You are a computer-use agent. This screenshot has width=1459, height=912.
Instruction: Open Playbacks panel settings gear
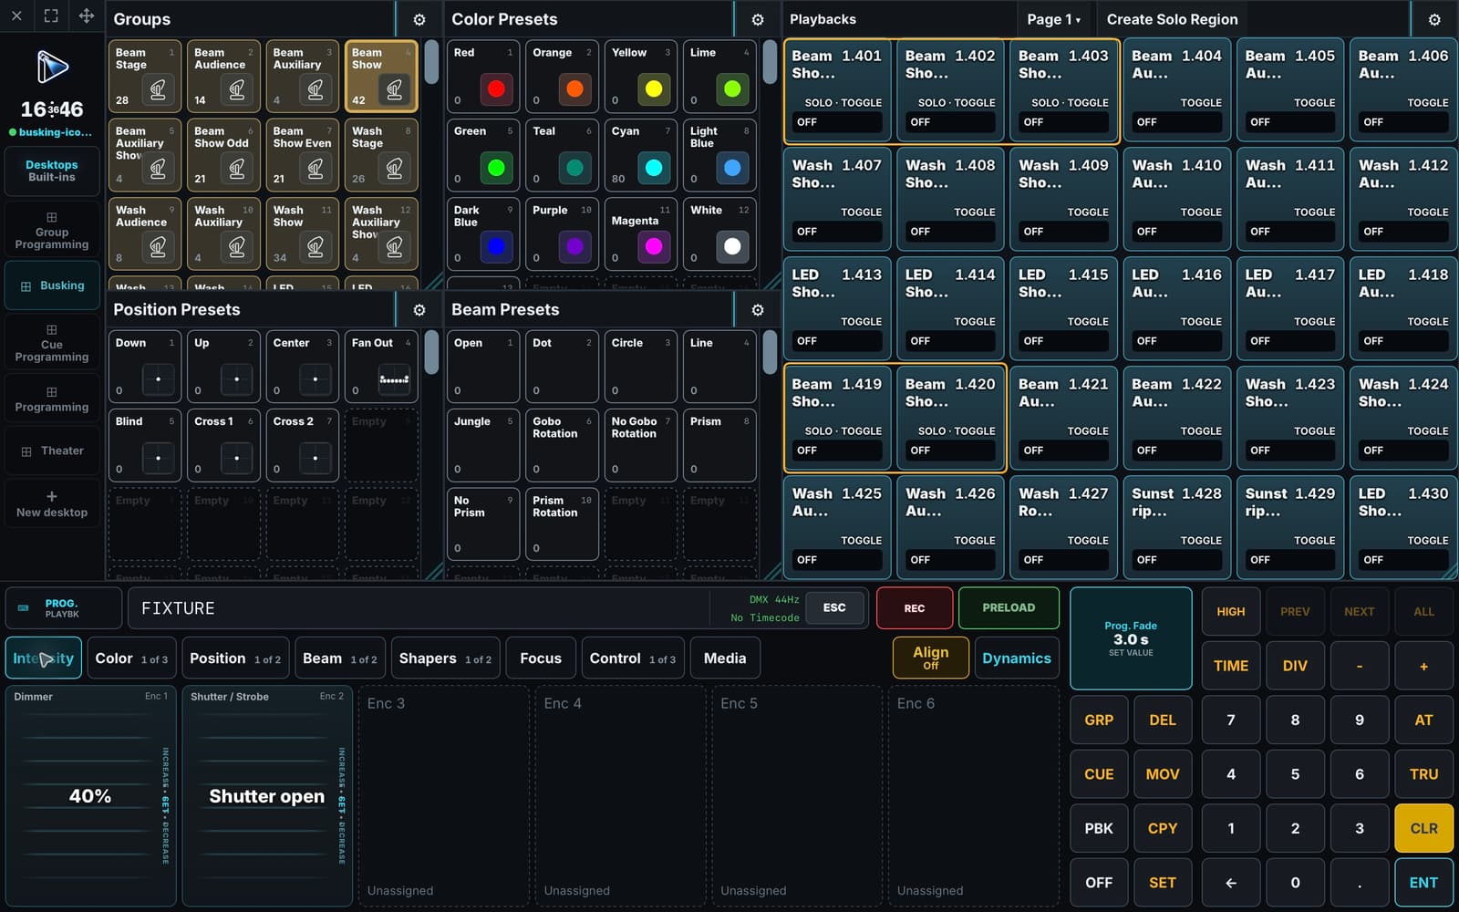click(1433, 19)
